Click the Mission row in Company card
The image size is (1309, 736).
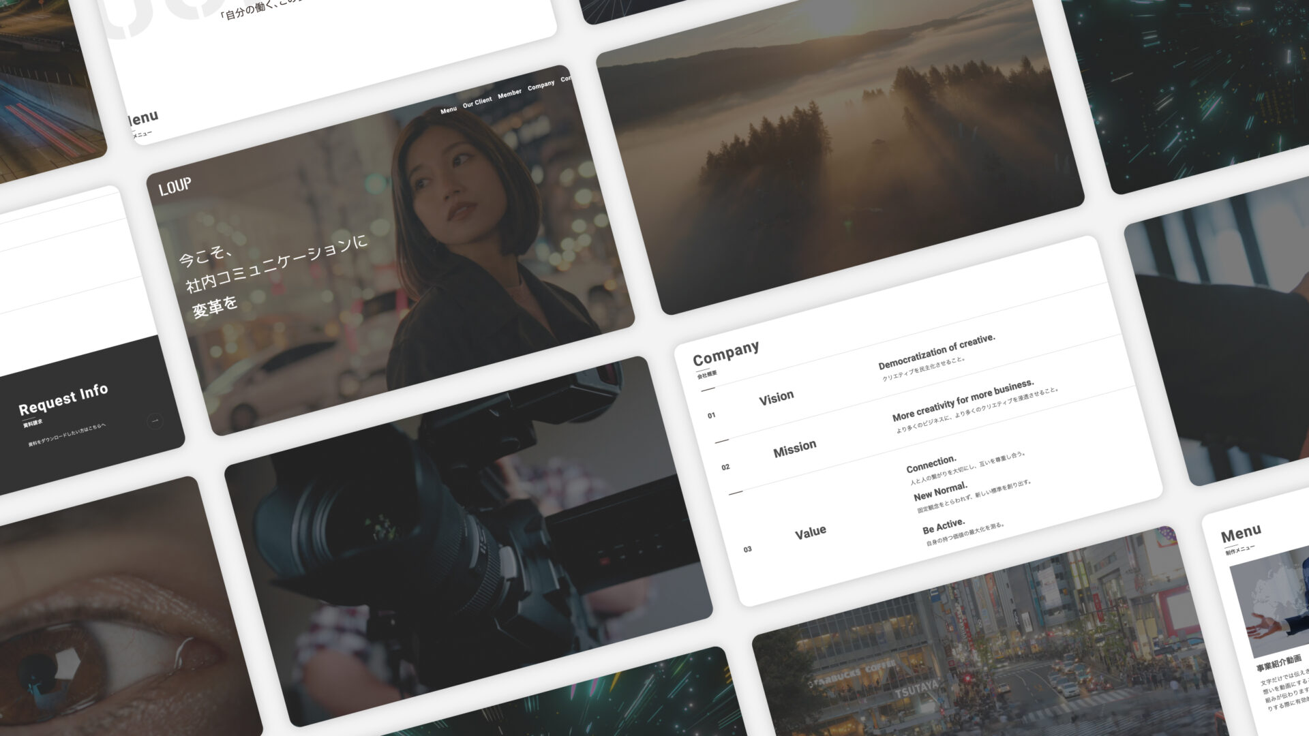tap(794, 448)
